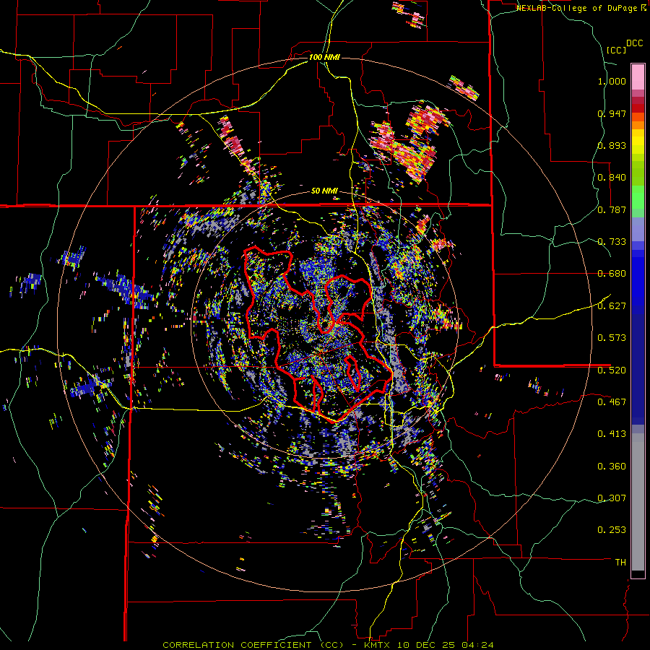
Task: Pick the red color bar segment near 0.947
Action: click(638, 108)
